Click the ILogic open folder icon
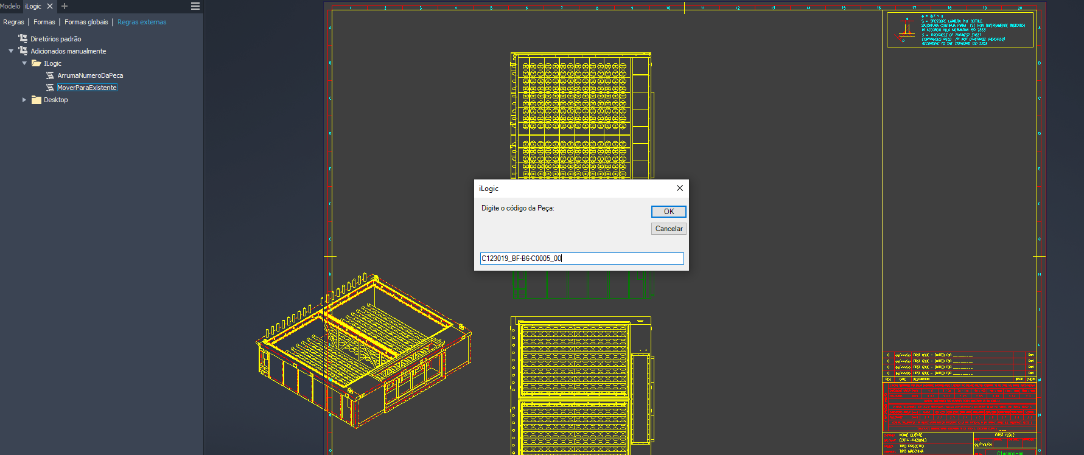The image size is (1084, 455). click(x=37, y=63)
